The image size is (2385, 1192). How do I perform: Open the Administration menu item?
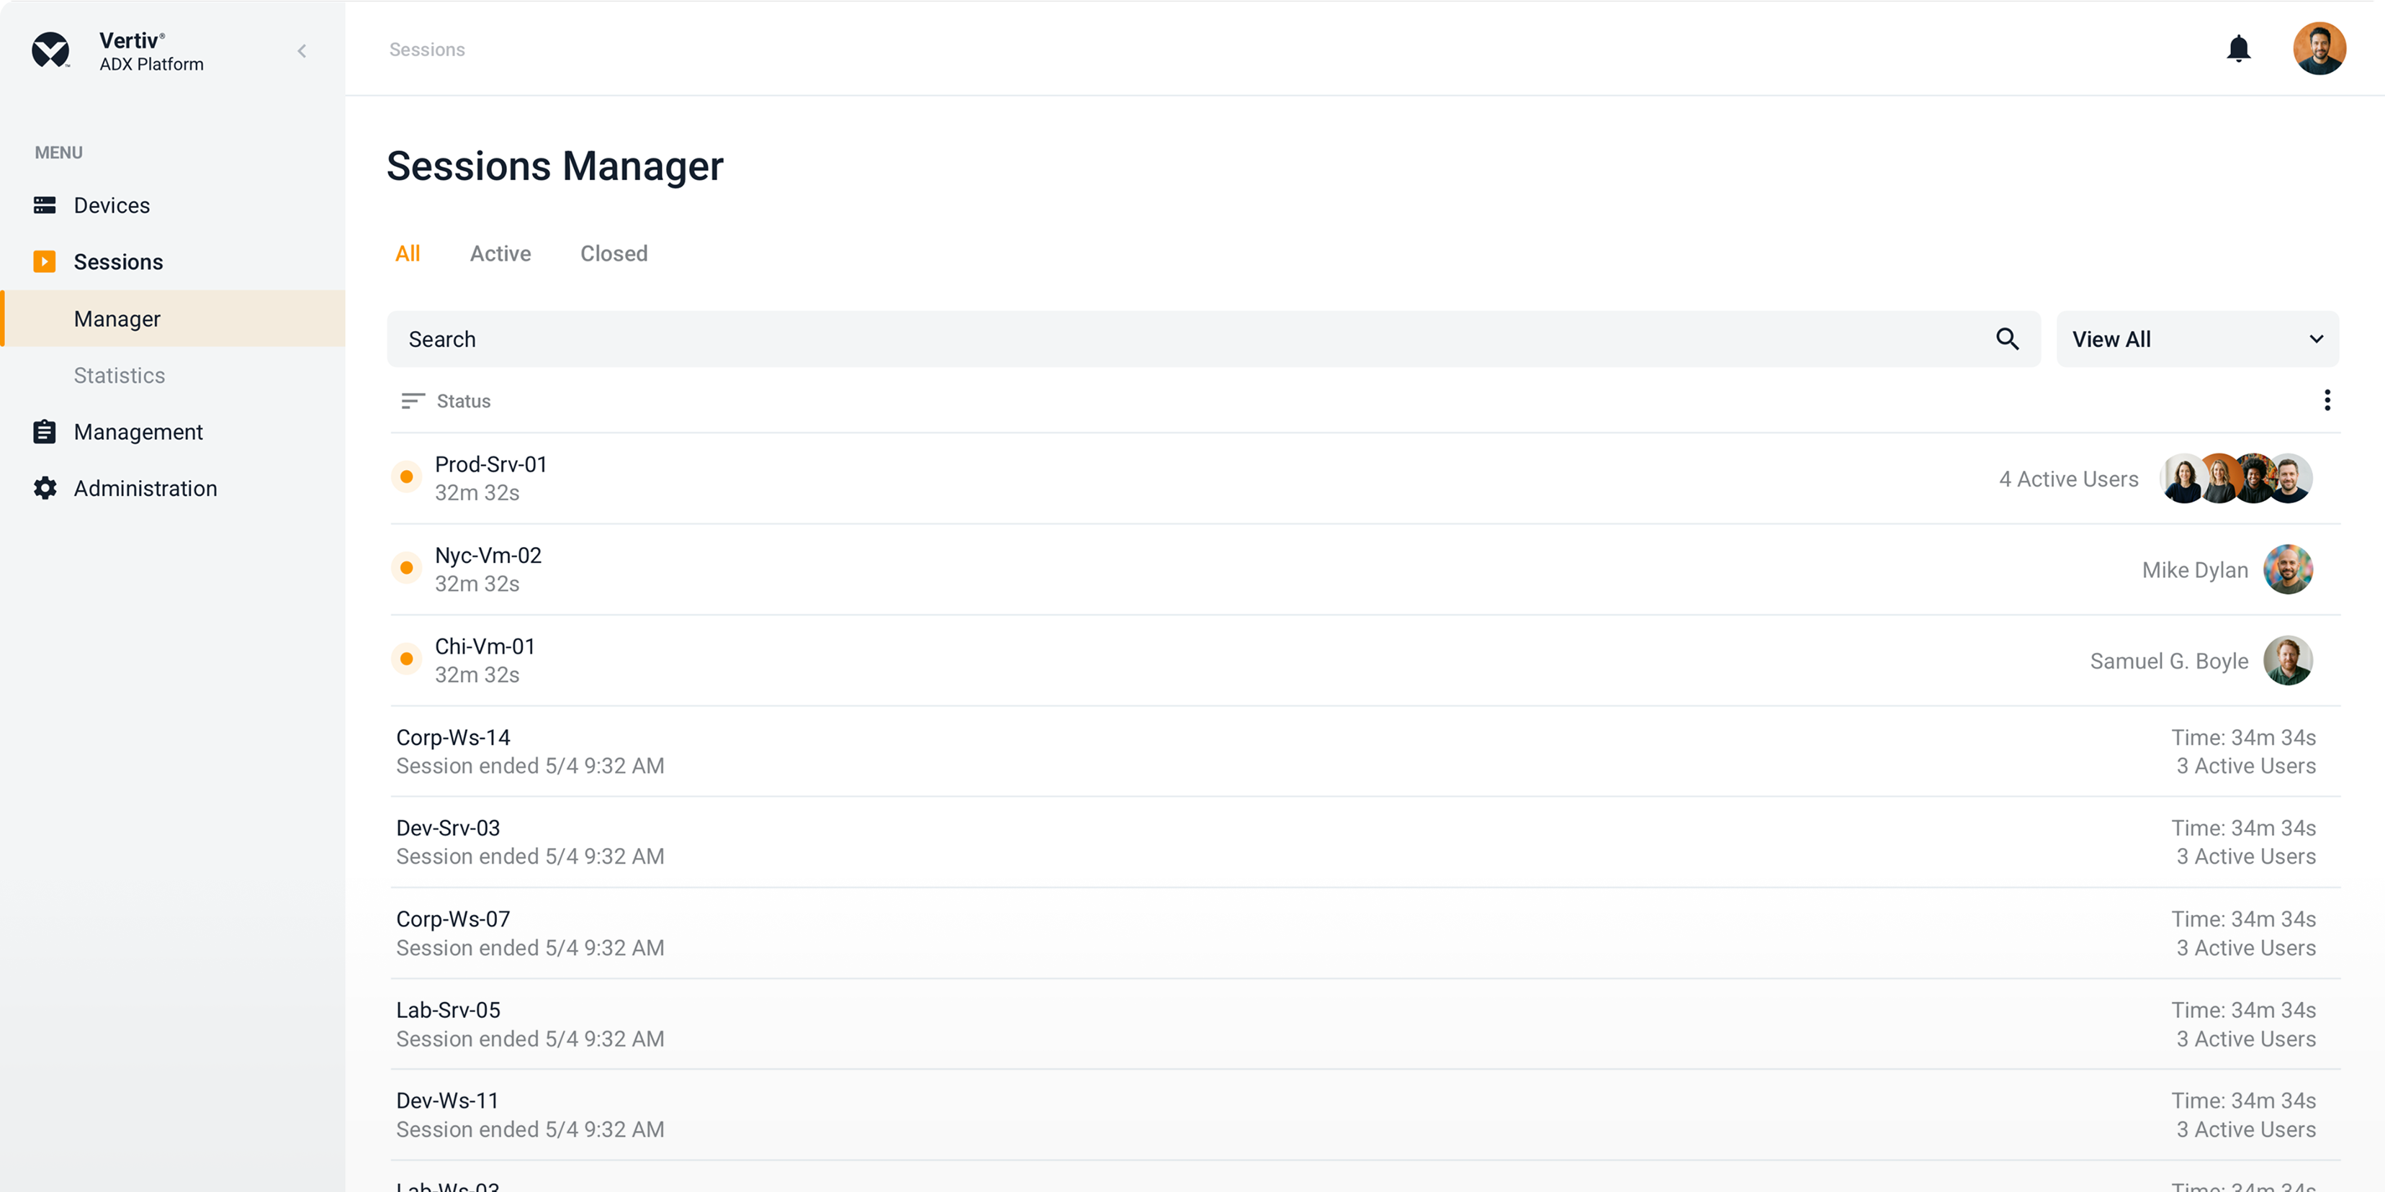[x=172, y=488]
